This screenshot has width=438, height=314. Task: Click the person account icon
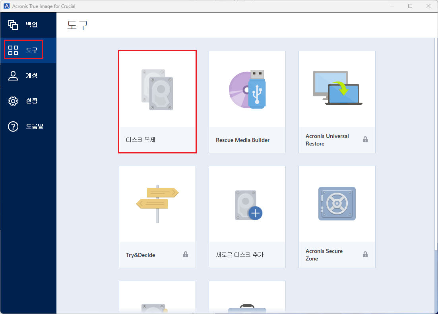(x=13, y=76)
